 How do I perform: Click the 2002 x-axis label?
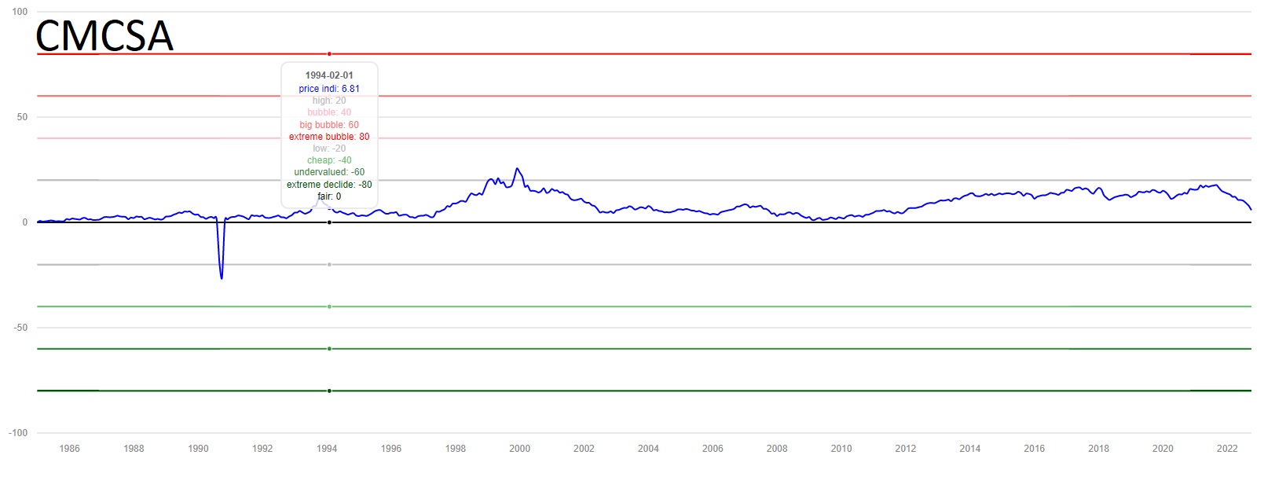pos(584,449)
